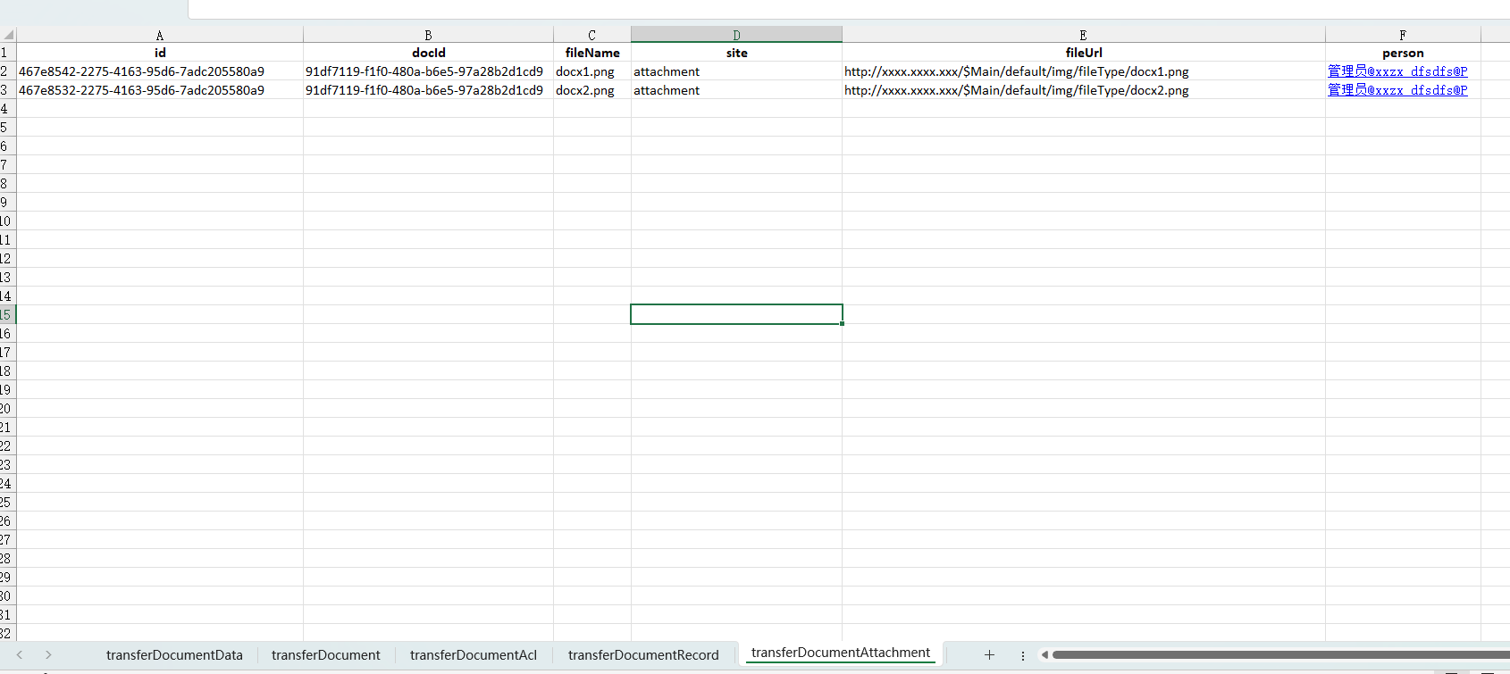Select row 15 header
Viewport: 1510px width, 674px height.
coord(8,315)
